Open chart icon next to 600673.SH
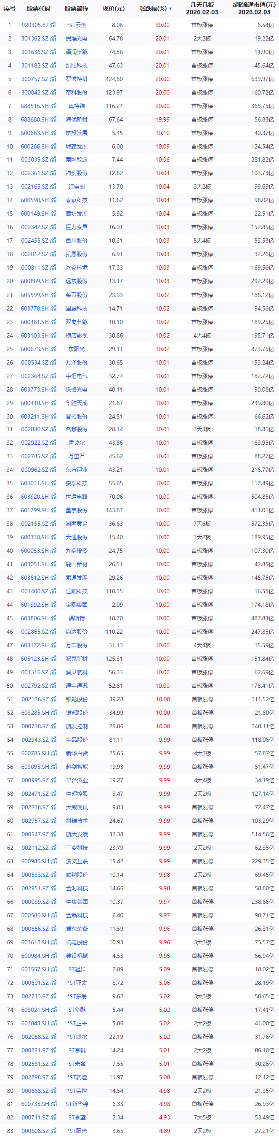The width and height of the screenshot is (279, 1138). [53, 349]
